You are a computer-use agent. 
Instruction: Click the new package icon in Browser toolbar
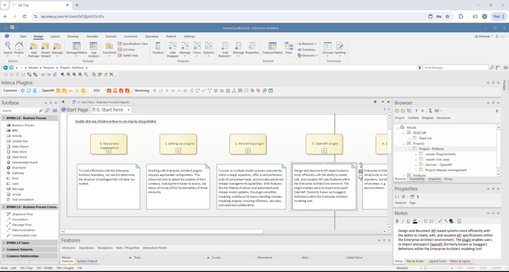[x=397, y=111]
